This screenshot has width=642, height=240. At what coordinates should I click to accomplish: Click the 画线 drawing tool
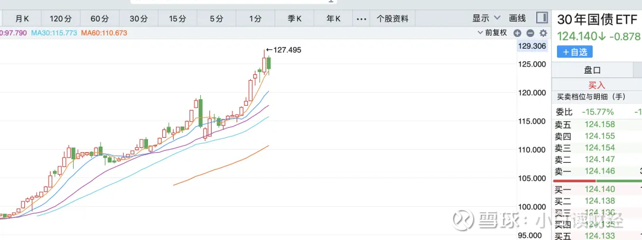(x=518, y=18)
